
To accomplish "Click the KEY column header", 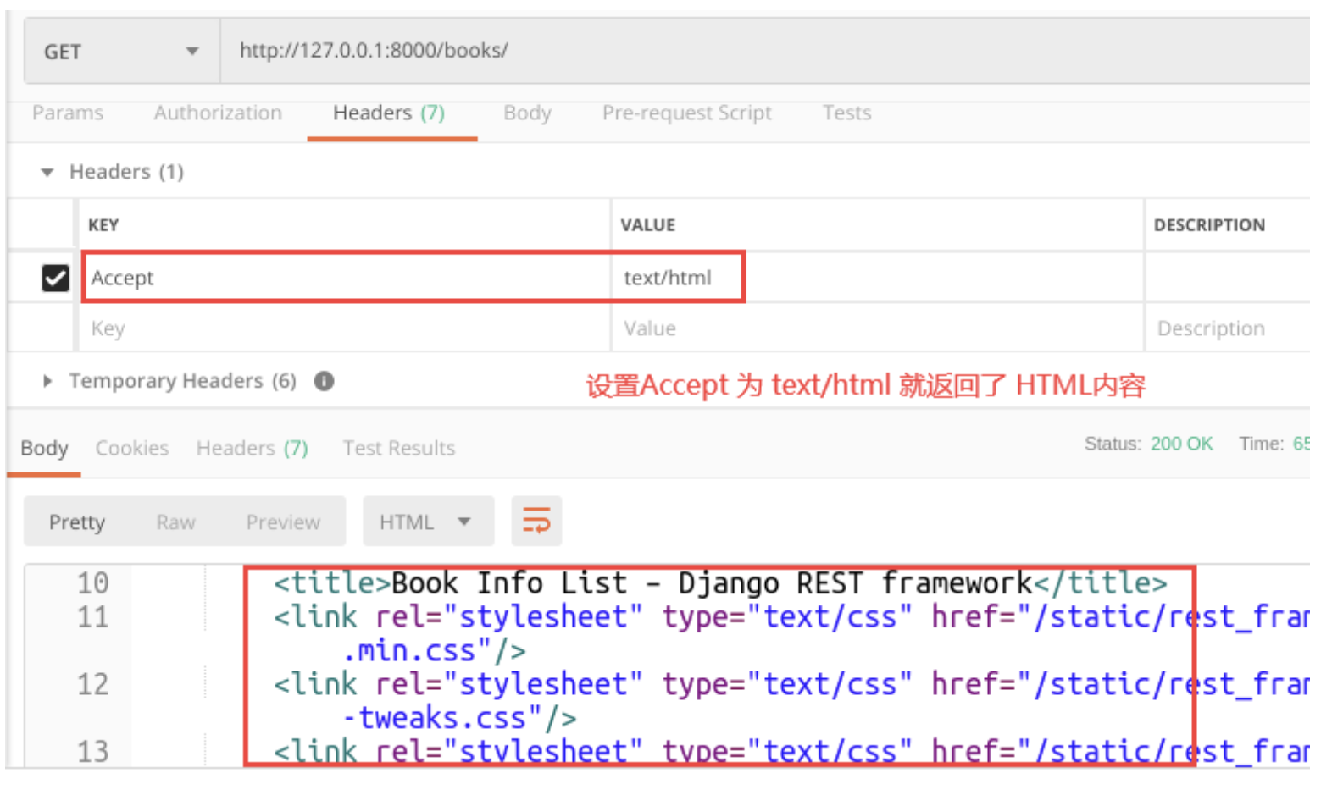I will [x=103, y=225].
